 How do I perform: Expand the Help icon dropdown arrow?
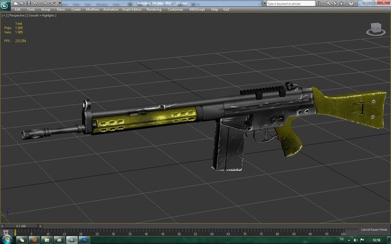[355, 3]
